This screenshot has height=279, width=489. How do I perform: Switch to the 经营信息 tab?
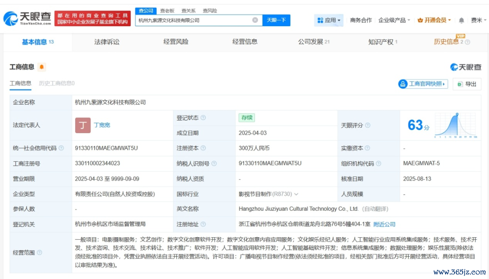pyautogui.click(x=245, y=42)
